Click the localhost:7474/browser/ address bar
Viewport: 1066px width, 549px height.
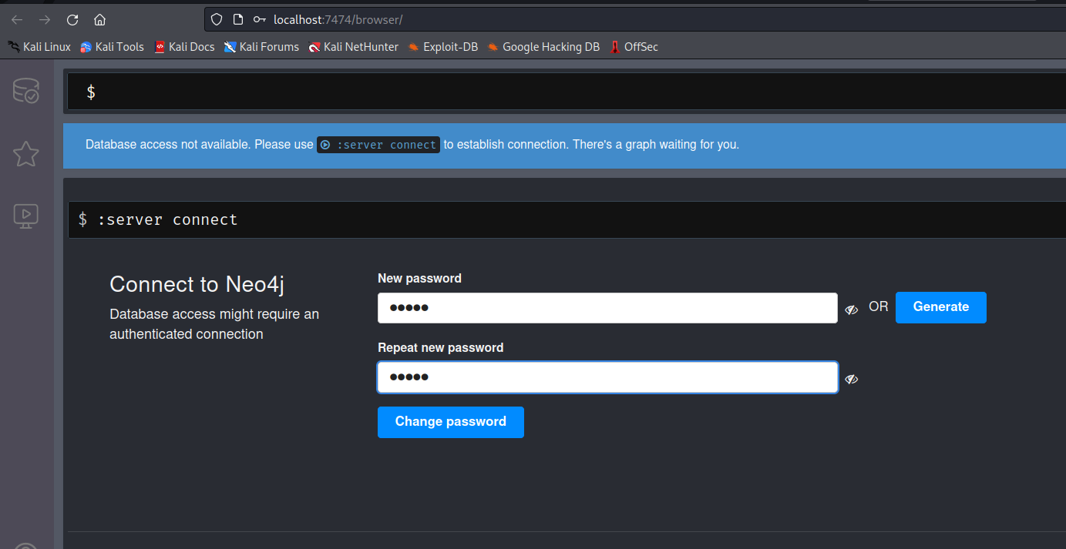(x=635, y=19)
